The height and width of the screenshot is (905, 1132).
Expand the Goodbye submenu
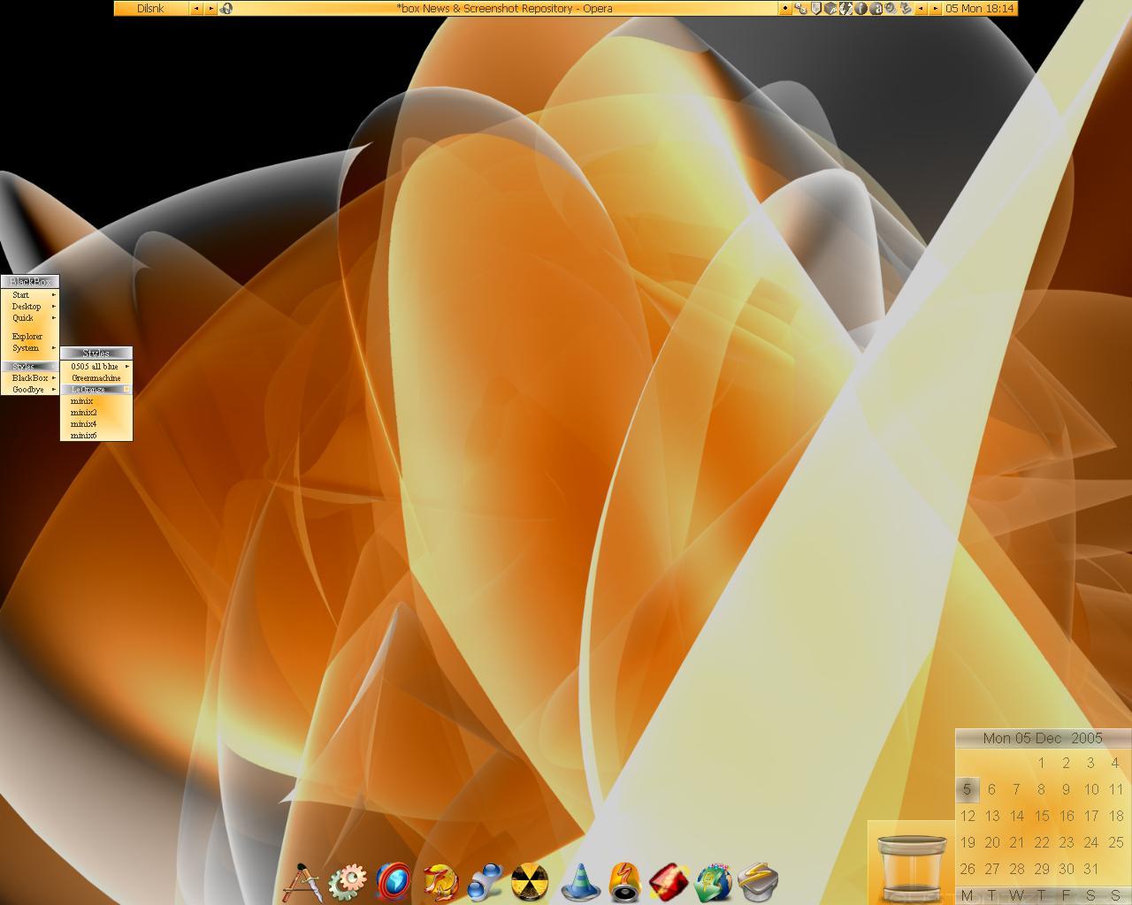30,390
